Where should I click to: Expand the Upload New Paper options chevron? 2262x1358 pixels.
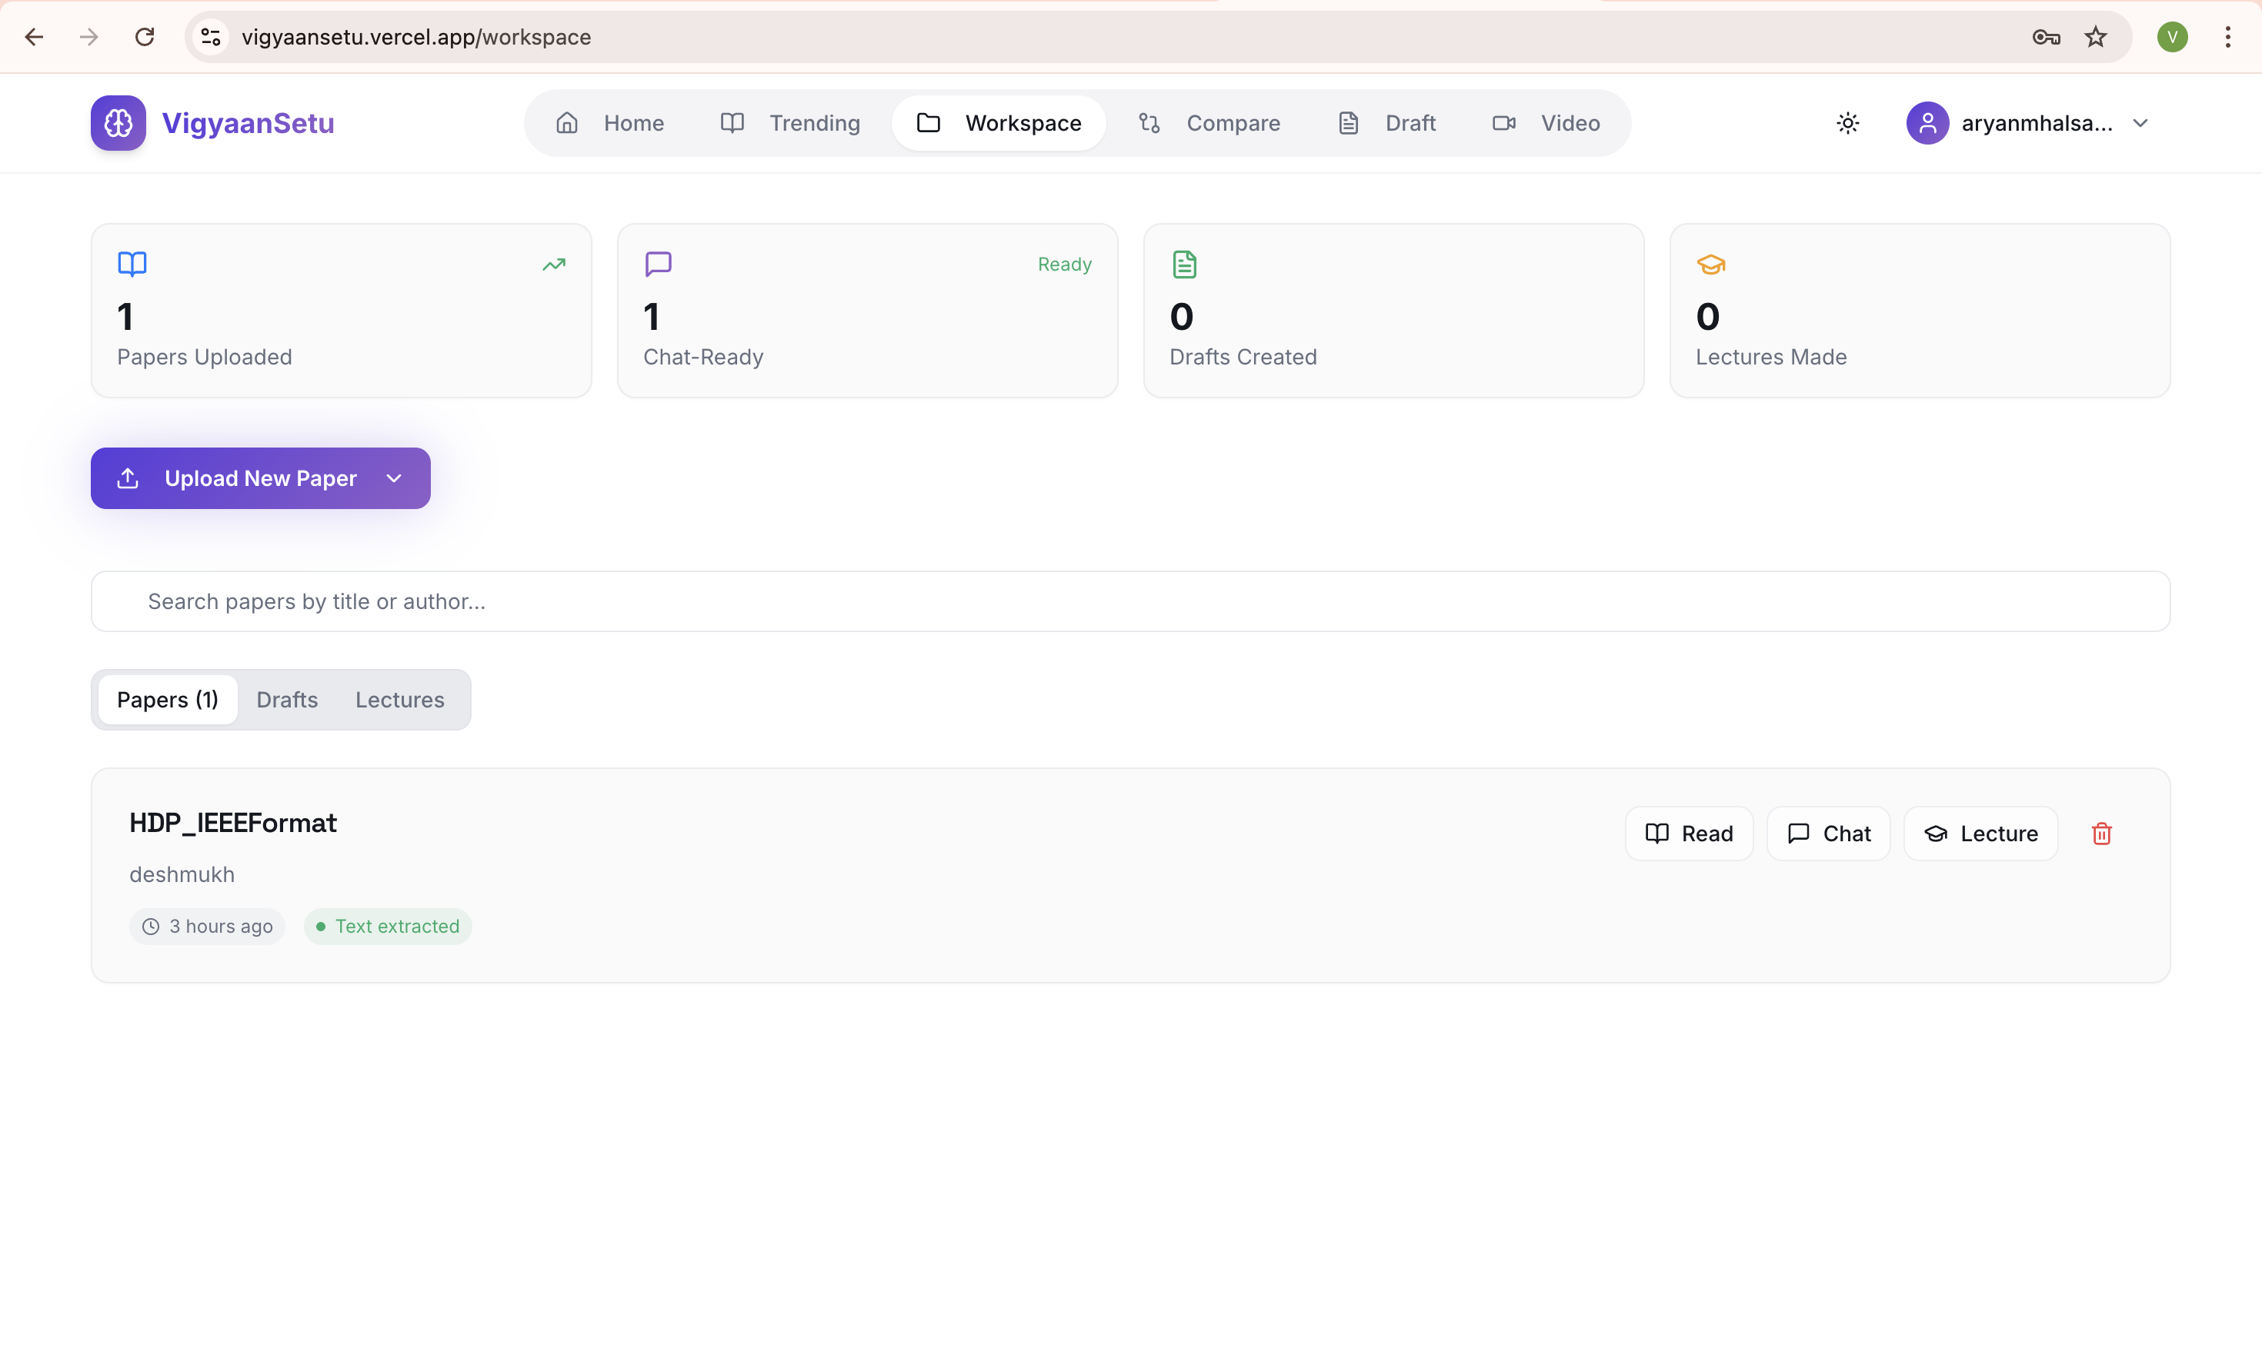pos(394,478)
